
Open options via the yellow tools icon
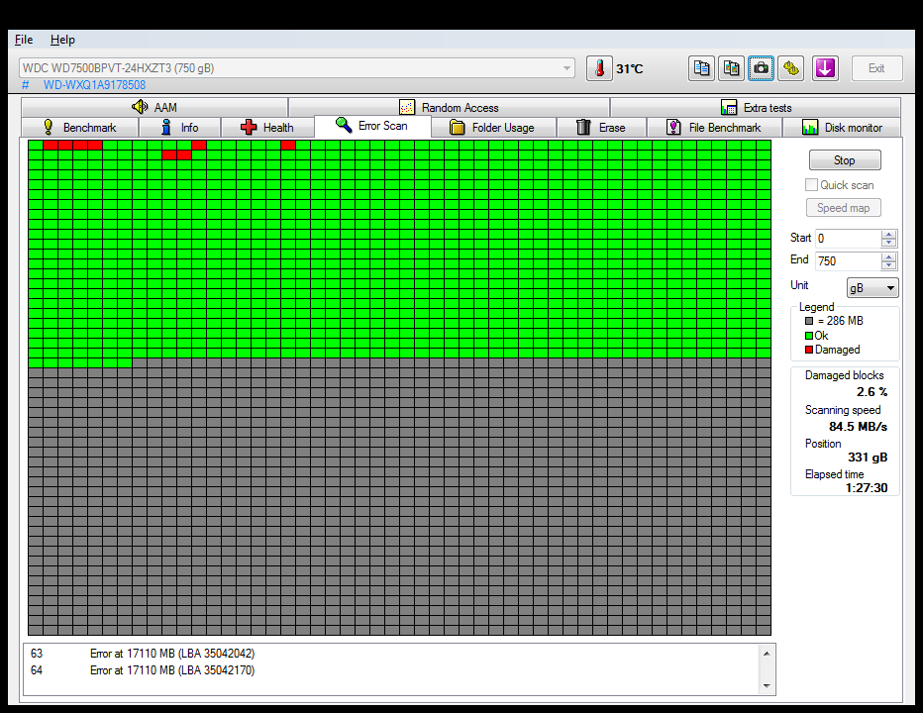(x=790, y=68)
